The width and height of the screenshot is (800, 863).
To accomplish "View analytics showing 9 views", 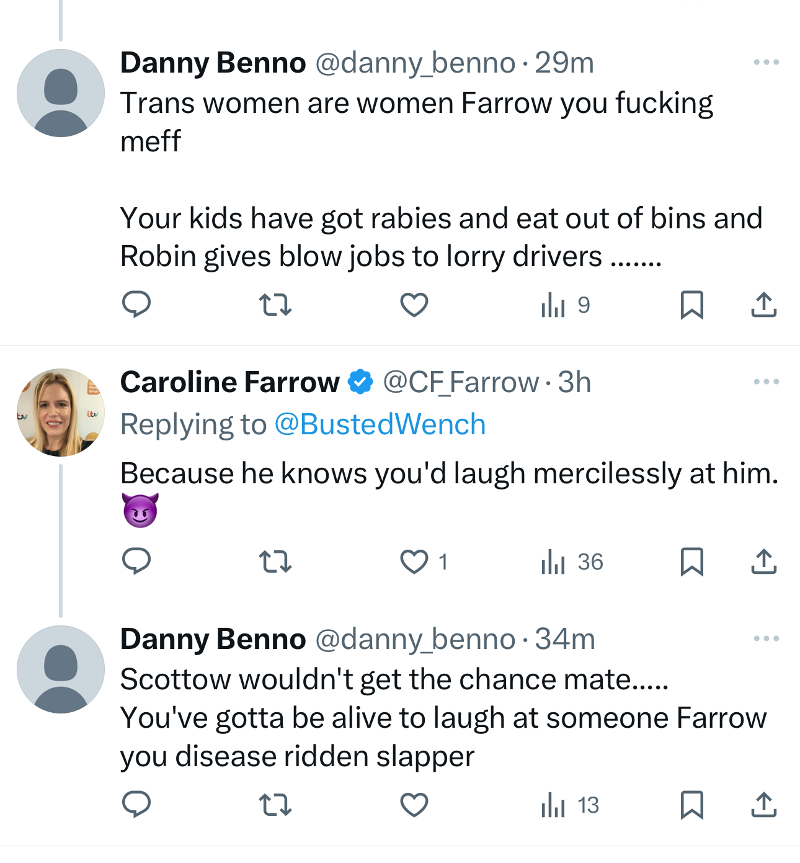I will click(566, 305).
